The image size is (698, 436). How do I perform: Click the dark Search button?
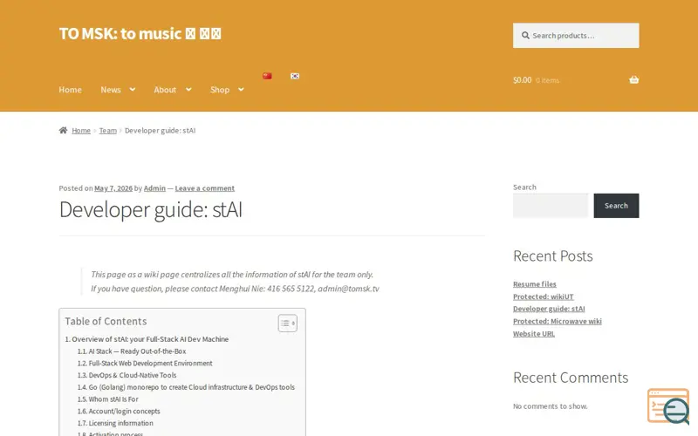coord(616,206)
